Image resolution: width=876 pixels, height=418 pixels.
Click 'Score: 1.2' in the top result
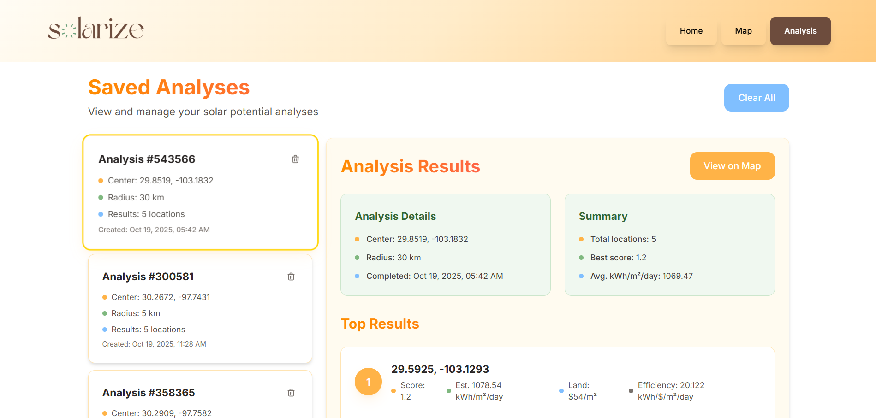tap(412, 391)
